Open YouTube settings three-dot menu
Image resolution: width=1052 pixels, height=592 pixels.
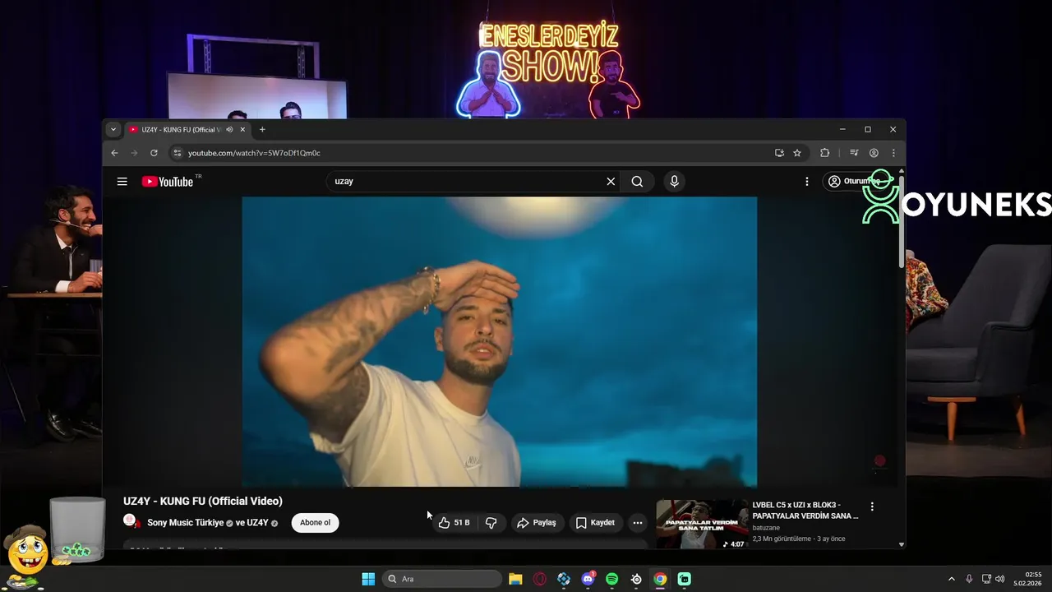[807, 182]
